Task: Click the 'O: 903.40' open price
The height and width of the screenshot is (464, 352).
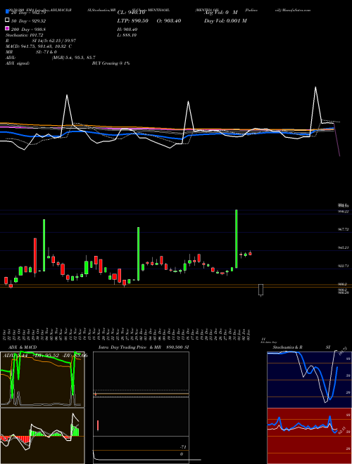Action: point(168,20)
